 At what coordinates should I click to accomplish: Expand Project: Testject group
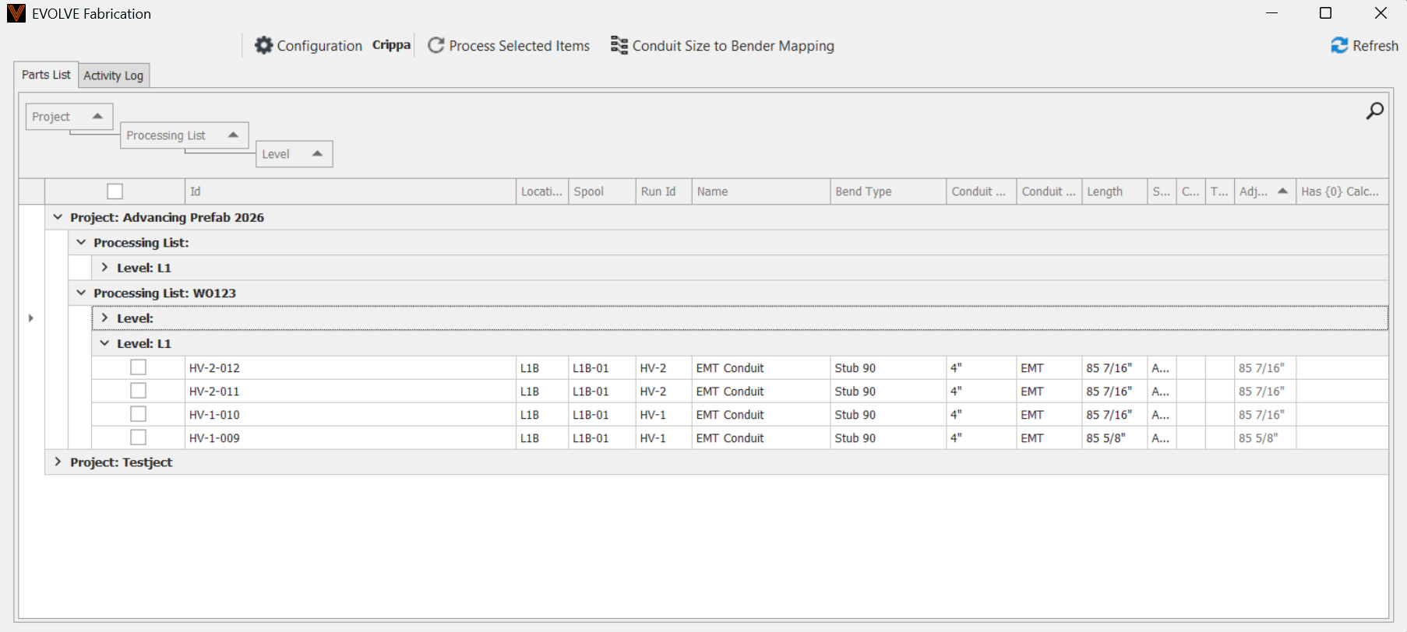point(58,462)
